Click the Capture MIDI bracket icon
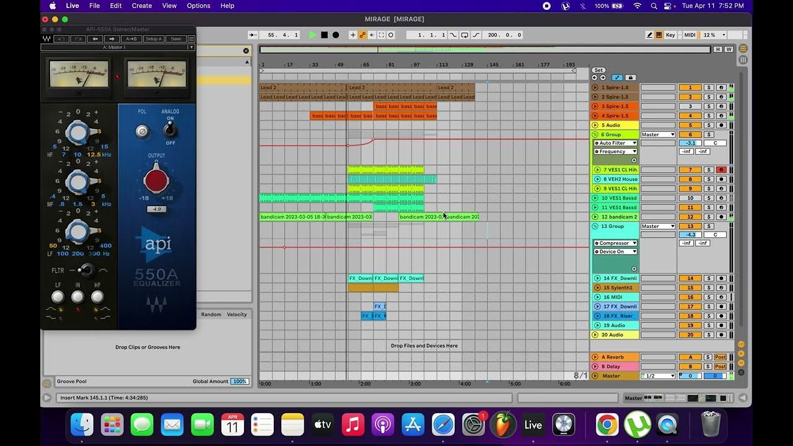The image size is (793, 446). pyautogui.click(x=381, y=35)
